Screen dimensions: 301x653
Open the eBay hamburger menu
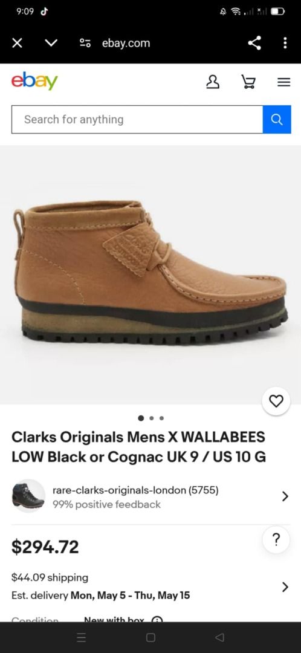284,82
